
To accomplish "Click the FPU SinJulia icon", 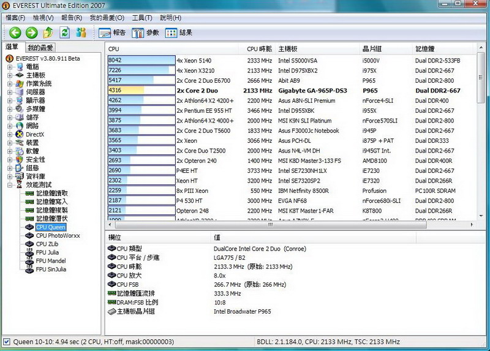I will pyautogui.click(x=29, y=270).
